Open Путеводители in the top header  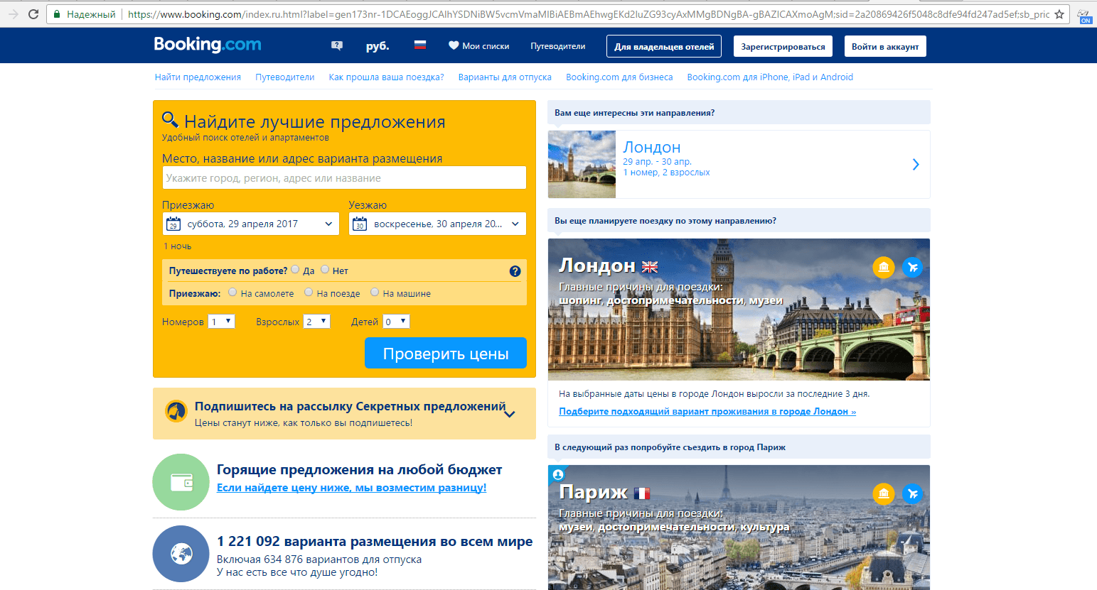558,46
